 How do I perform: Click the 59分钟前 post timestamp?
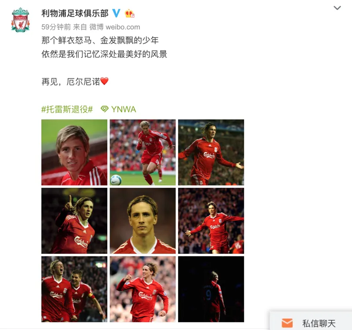click(x=56, y=27)
